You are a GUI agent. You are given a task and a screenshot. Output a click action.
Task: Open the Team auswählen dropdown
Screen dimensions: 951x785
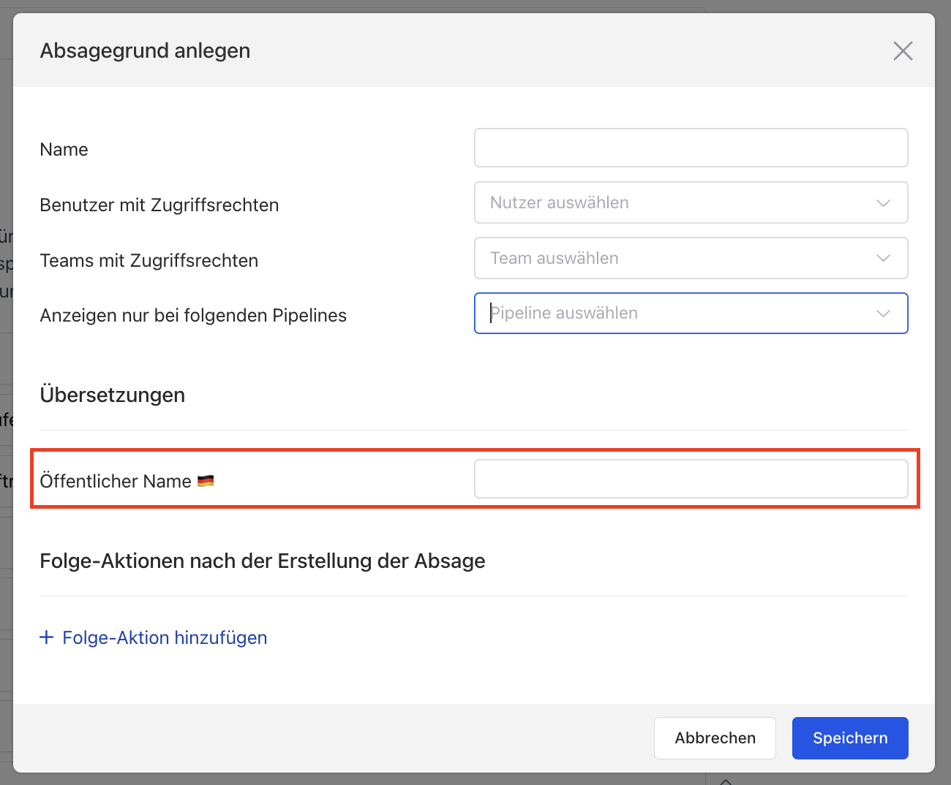pyautogui.click(x=691, y=258)
